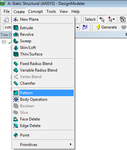Click the Fixed Radius Blend icon
This screenshot has width=127, height=150.
point(16,64)
